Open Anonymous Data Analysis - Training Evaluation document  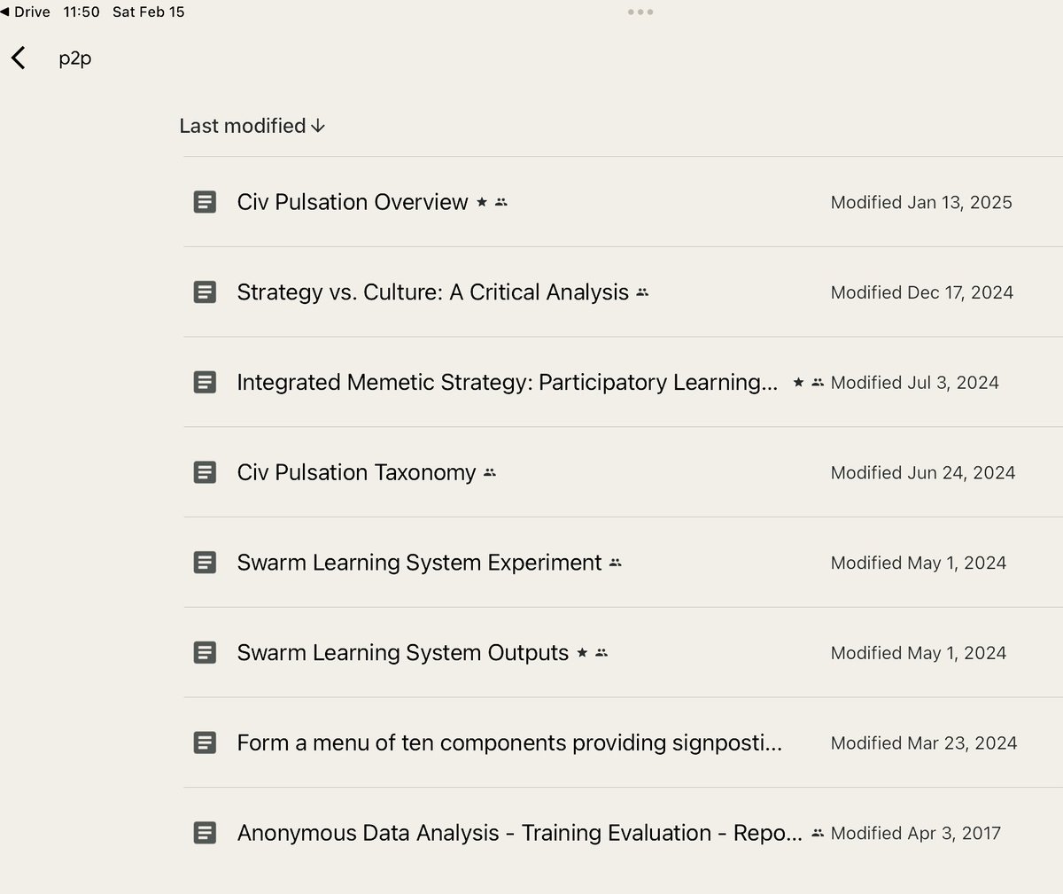point(520,833)
